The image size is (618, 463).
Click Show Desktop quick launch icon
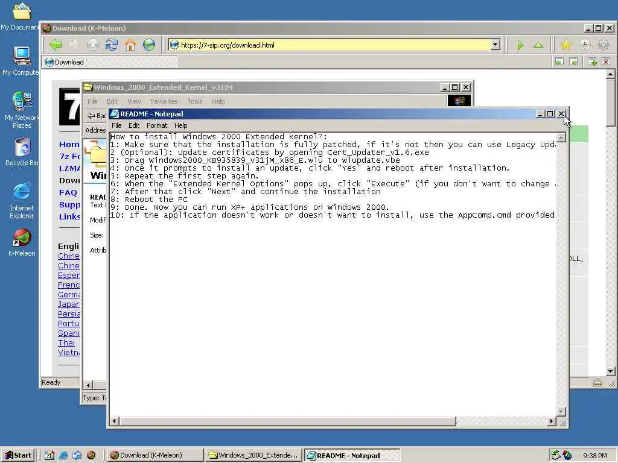click(49, 456)
